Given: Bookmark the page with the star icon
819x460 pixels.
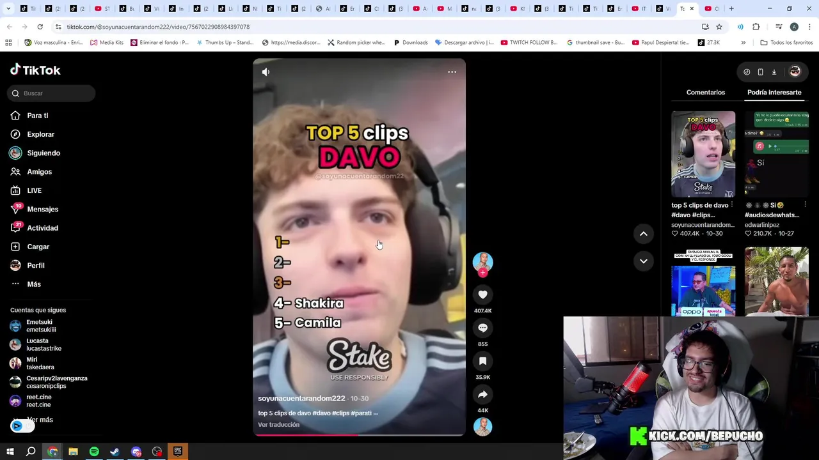Looking at the screenshot, I should (719, 27).
